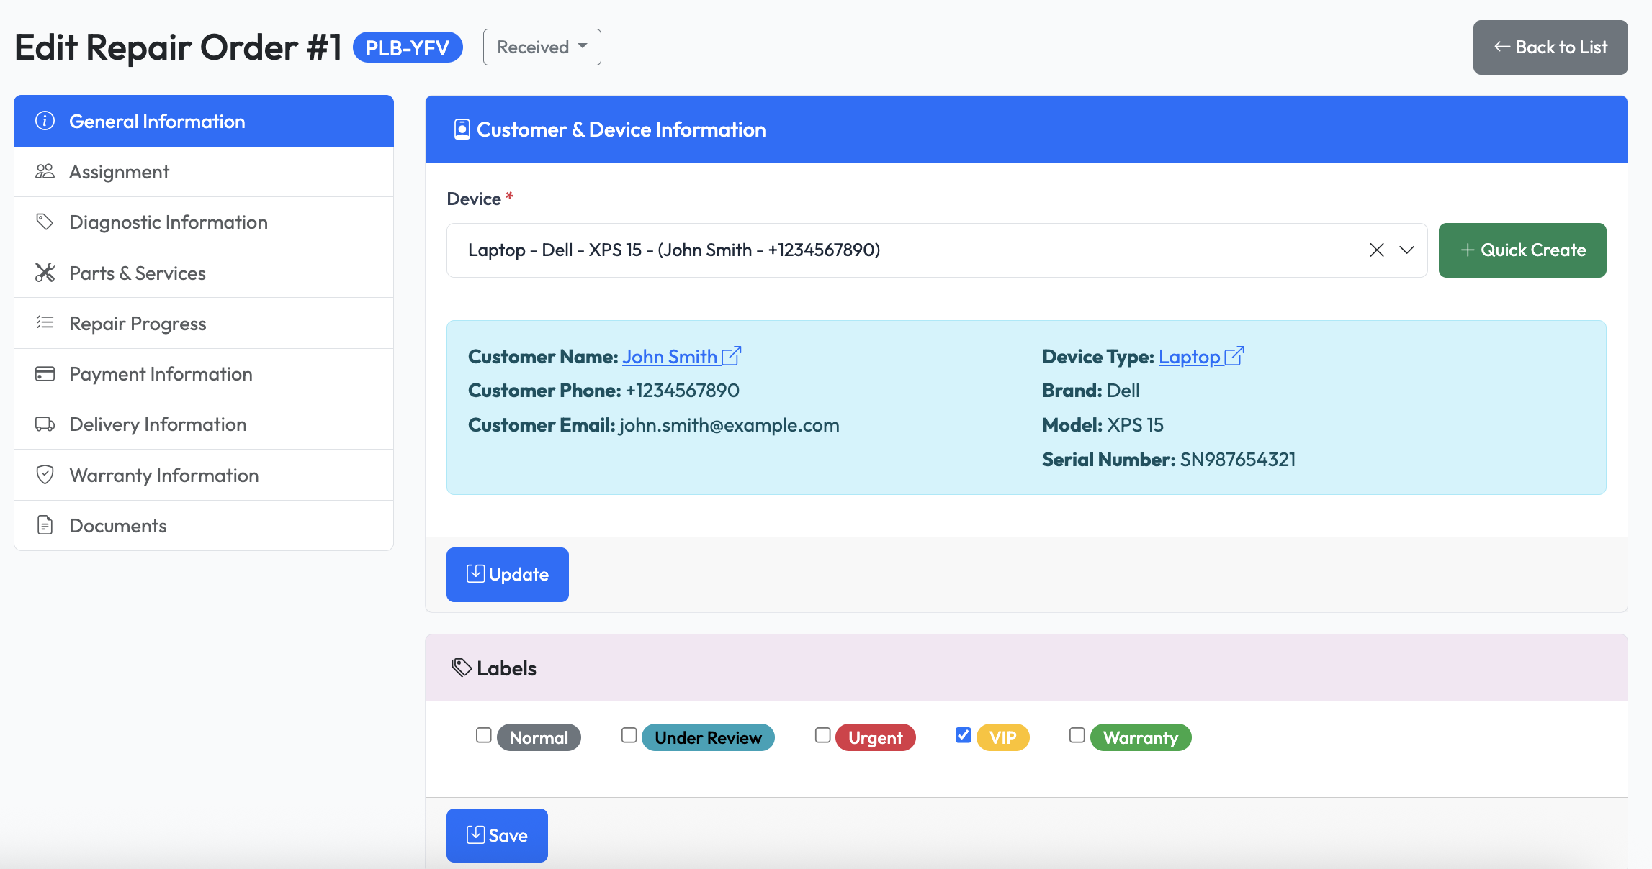This screenshot has height=869, width=1652.
Task: Uncheck the VIP label checkbox
Action: coord(963,734)
